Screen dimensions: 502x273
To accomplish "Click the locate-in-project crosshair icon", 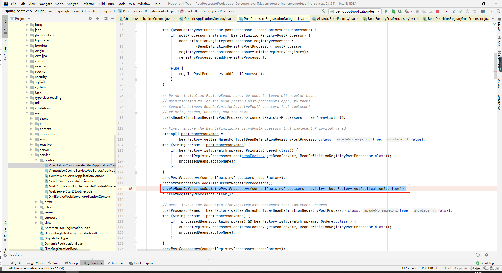I will point(91,18).
